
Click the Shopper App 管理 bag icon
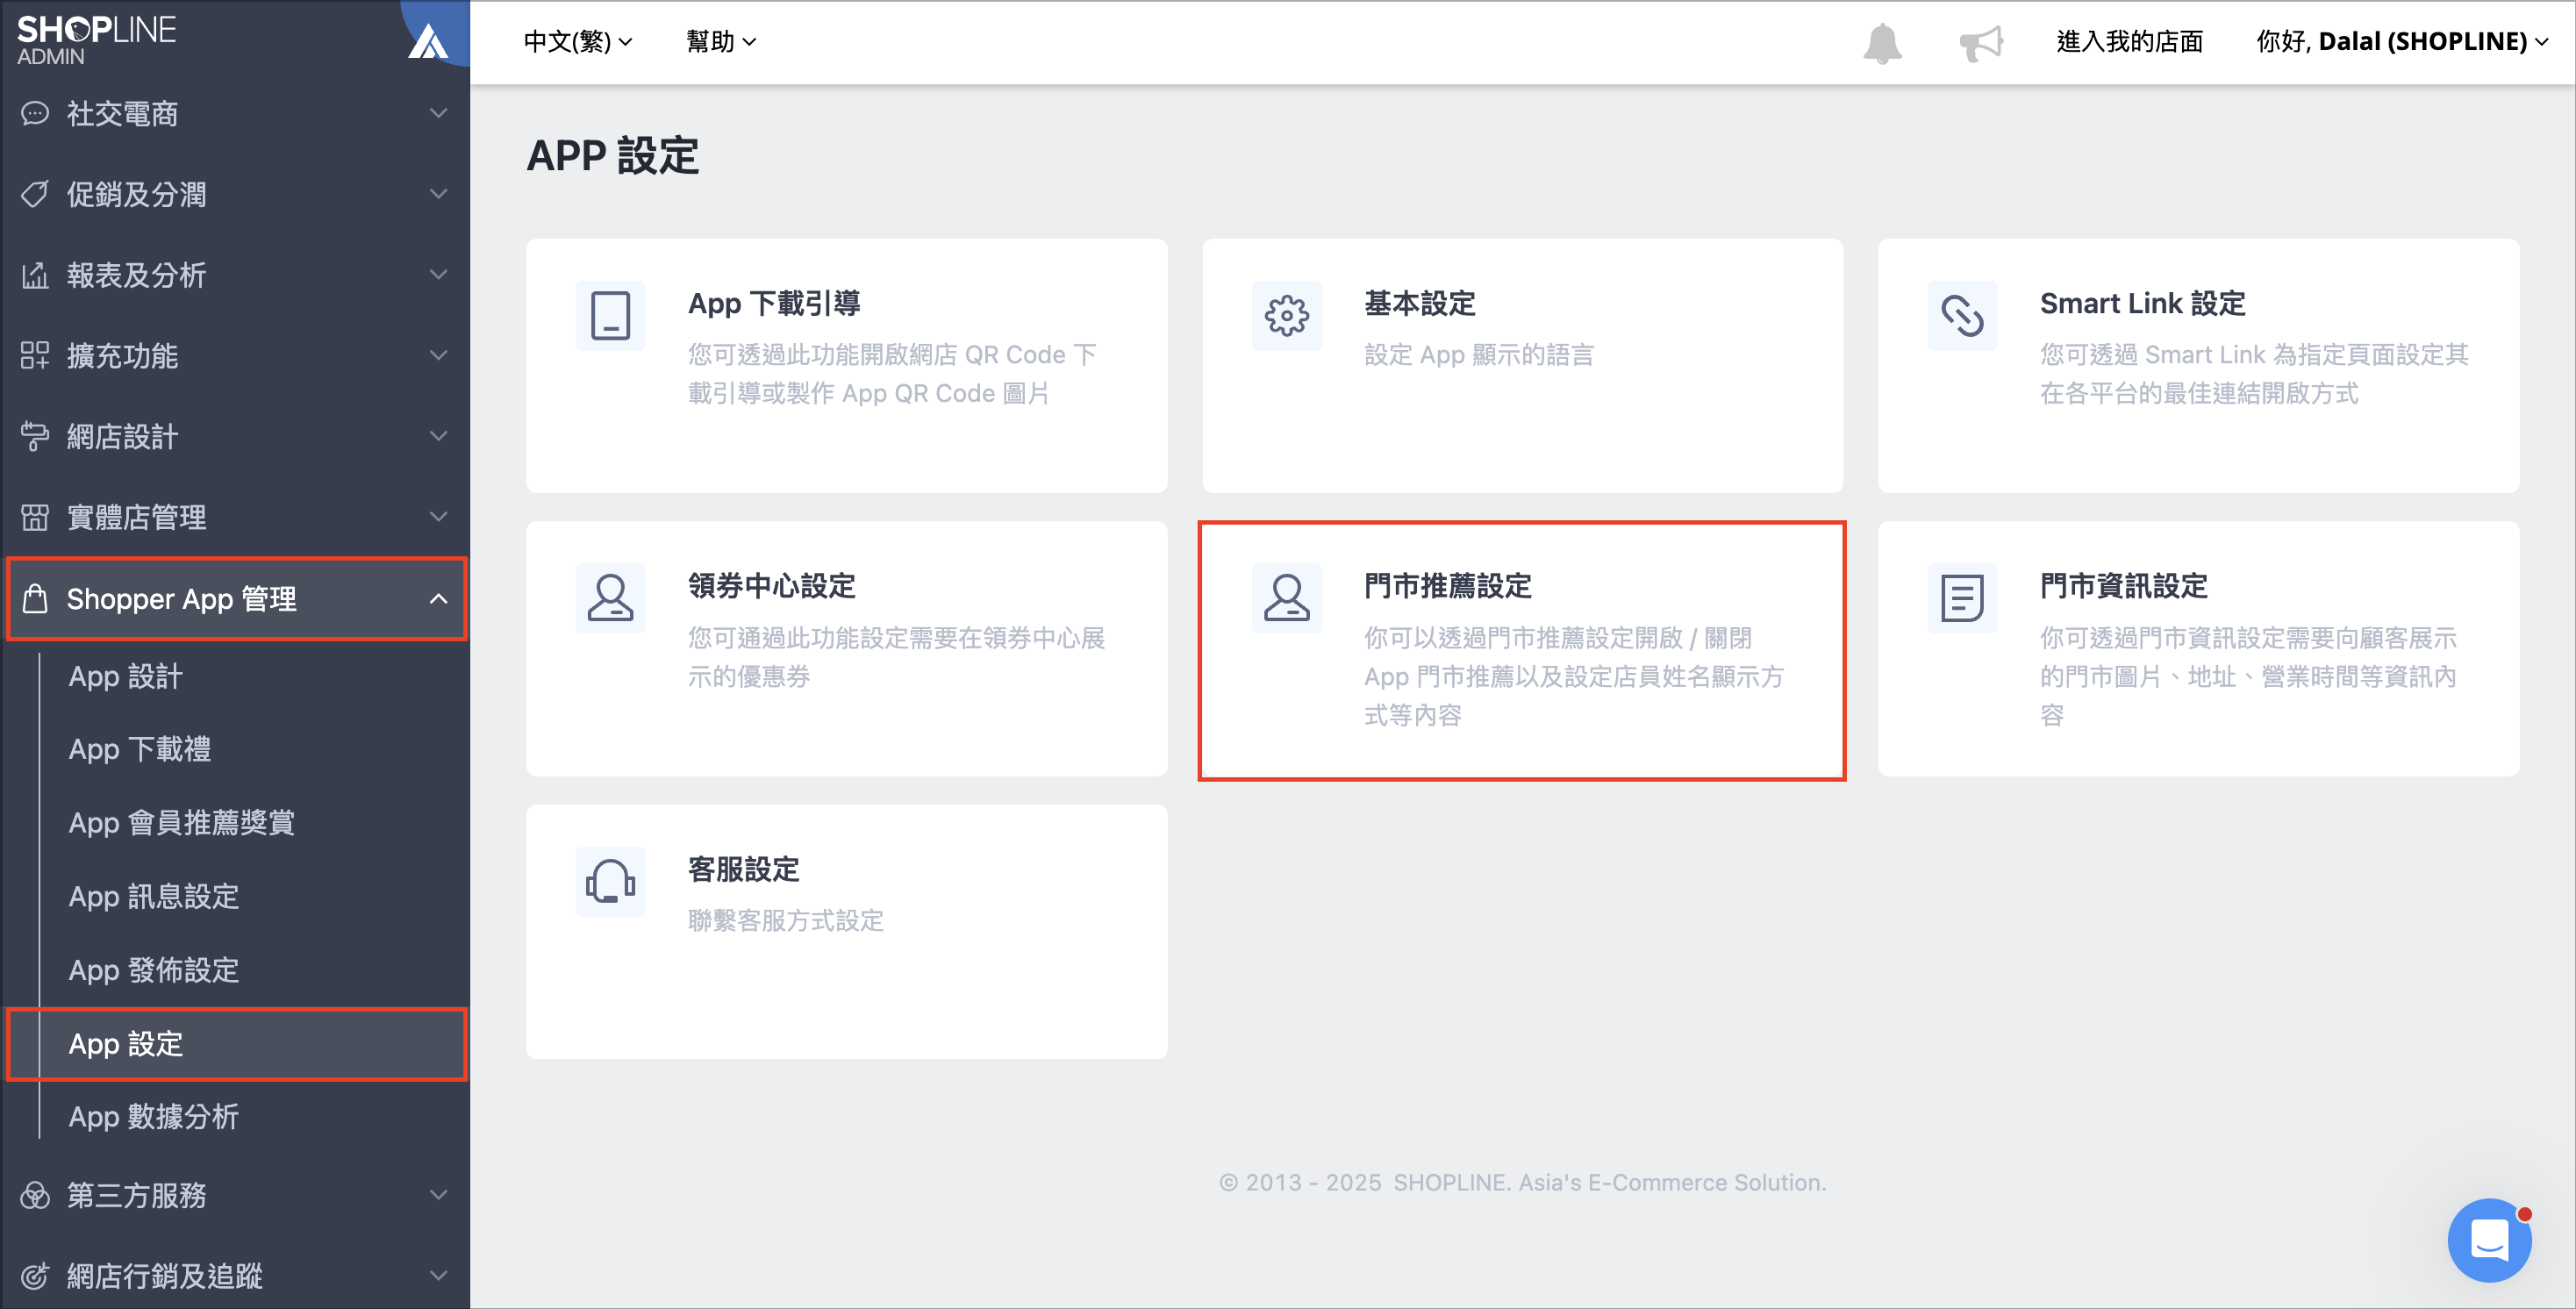[x=35, y=598]
